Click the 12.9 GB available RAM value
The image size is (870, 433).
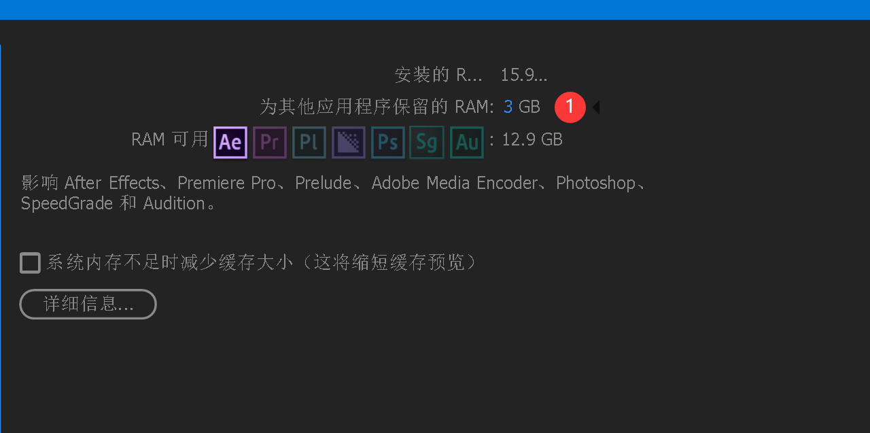tap(532, 139)
